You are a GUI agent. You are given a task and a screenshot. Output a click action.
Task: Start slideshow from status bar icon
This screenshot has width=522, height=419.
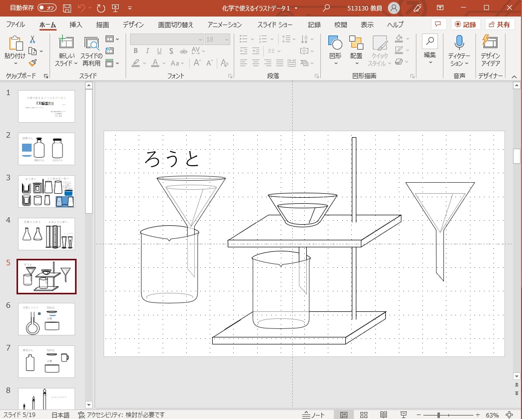(403, 415)
